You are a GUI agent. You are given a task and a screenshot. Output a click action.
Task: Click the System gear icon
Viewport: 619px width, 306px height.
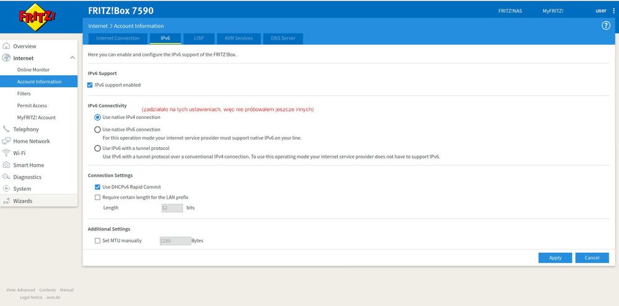point(6,189)
